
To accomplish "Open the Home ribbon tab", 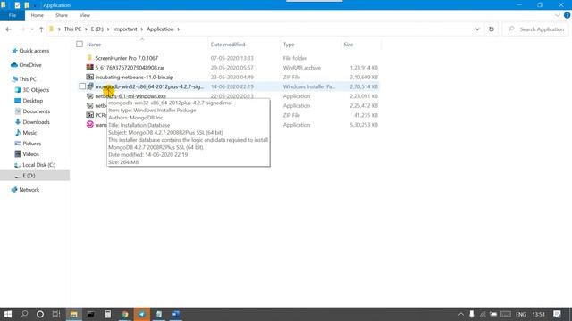I will pyautogui.click(x=38, y=15).
